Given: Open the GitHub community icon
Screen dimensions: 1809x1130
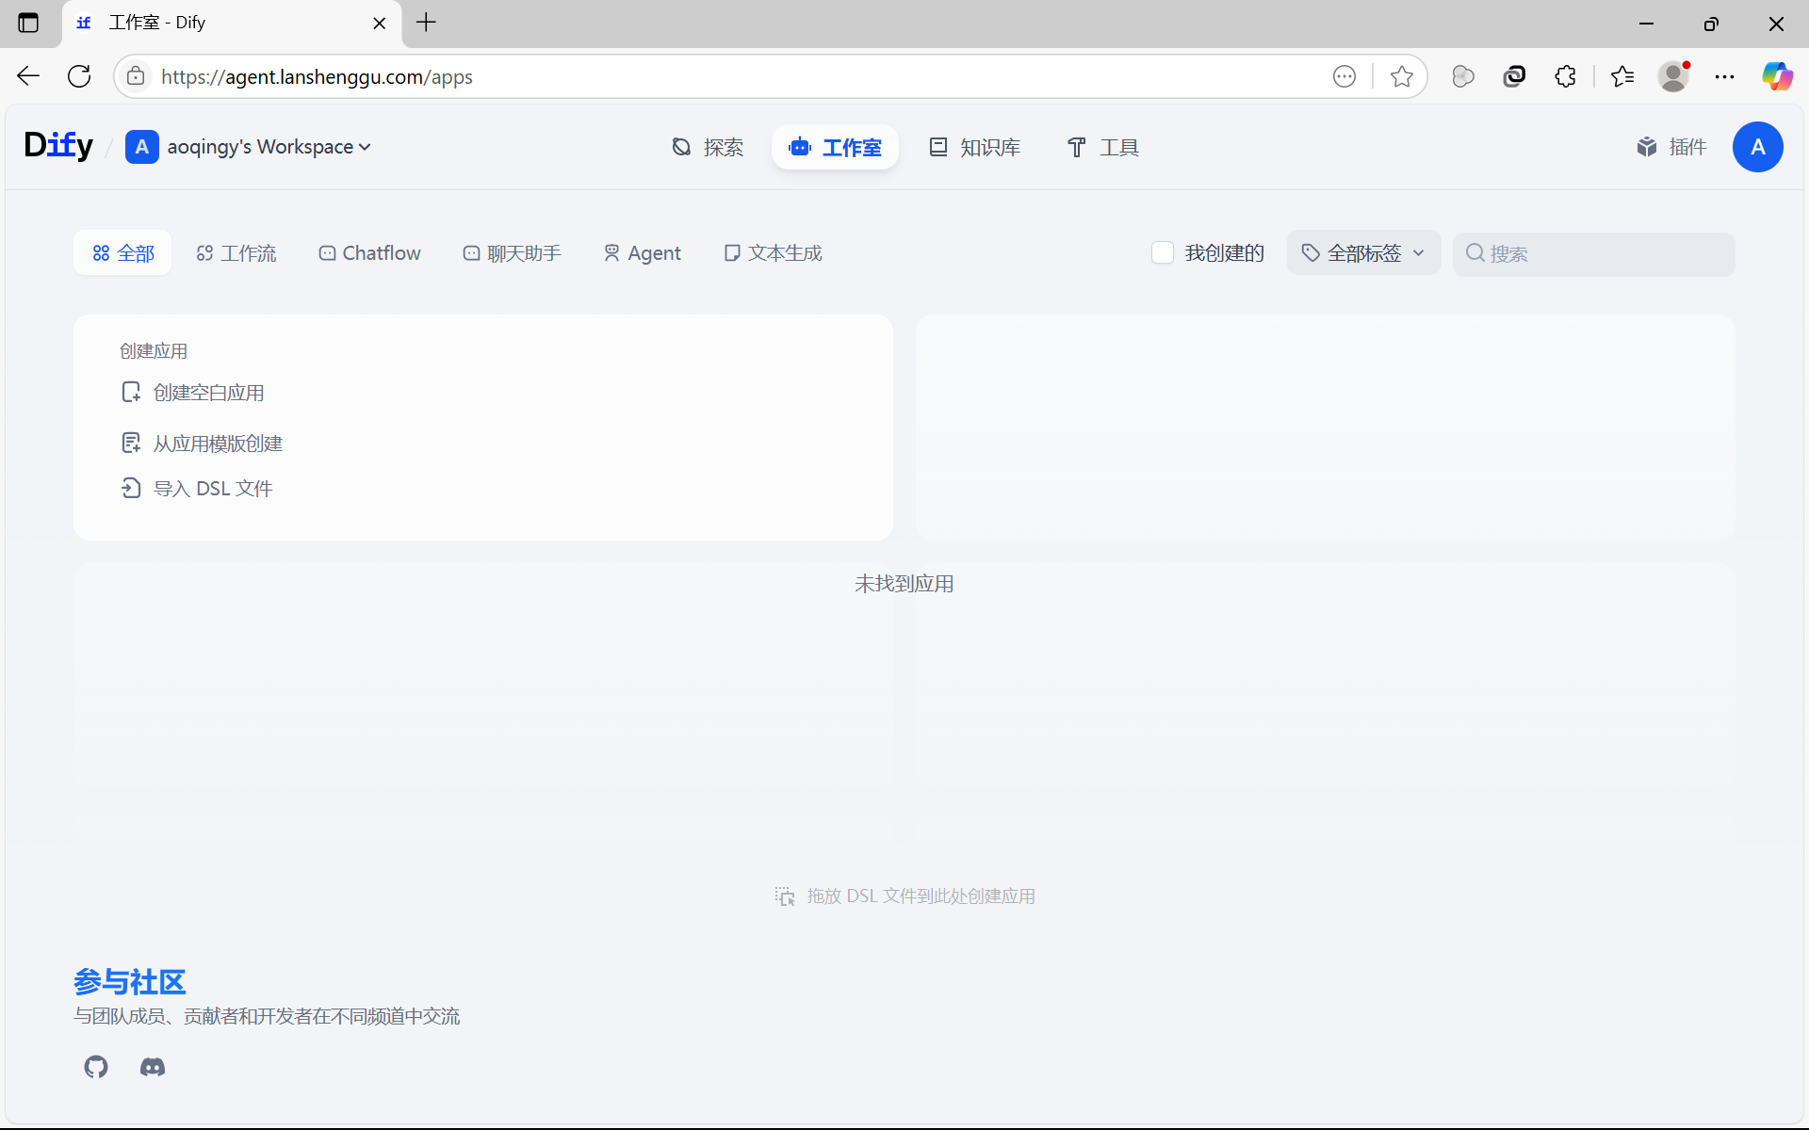Looking at the screenshot, I should tap(96, 1067).
